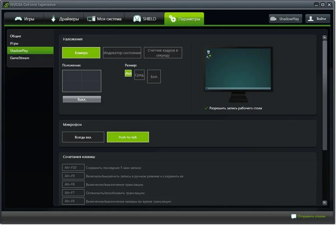The width and height of the screenshot is (336, 225).
Task: Select Общие in the sidebar
Action: point(30,36)
